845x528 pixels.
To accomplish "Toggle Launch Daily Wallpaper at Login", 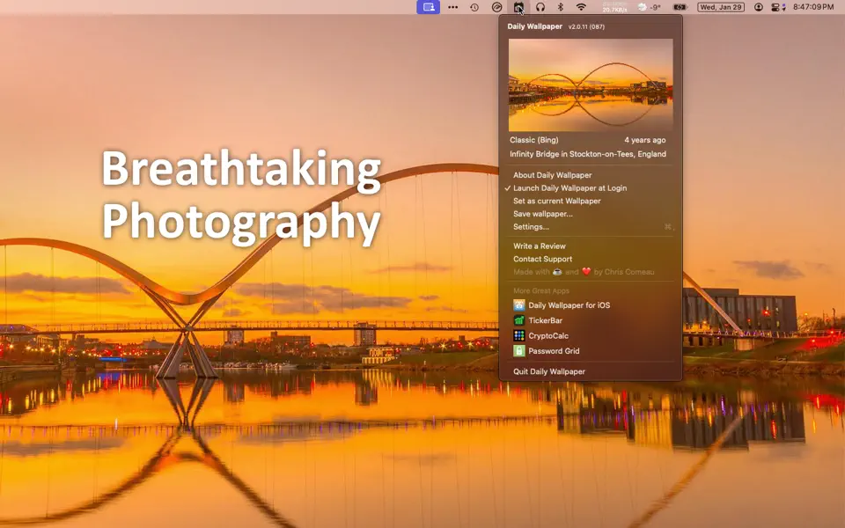I will (567, 187).
